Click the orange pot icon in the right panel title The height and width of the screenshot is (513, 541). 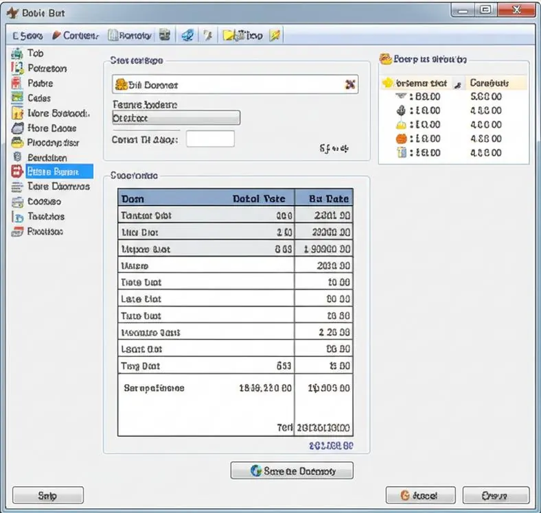coord(385,58)
